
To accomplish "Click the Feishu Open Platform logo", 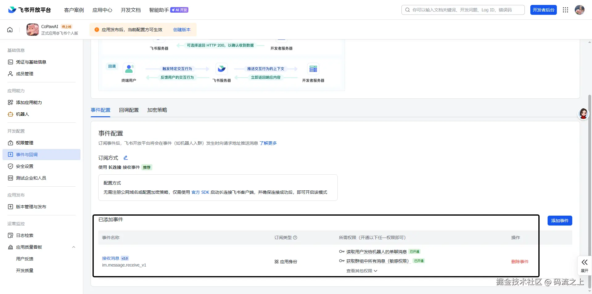I will coord(29,10).
